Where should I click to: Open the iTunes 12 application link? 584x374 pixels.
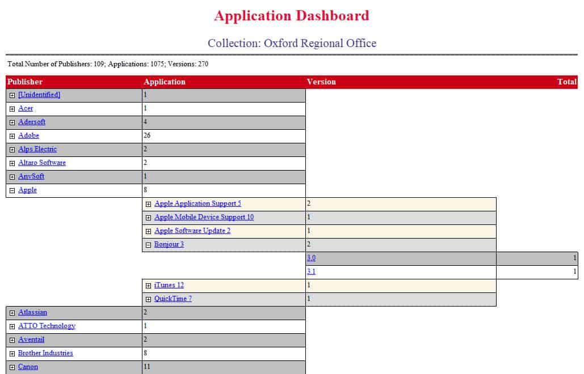[x=168, y=285]
